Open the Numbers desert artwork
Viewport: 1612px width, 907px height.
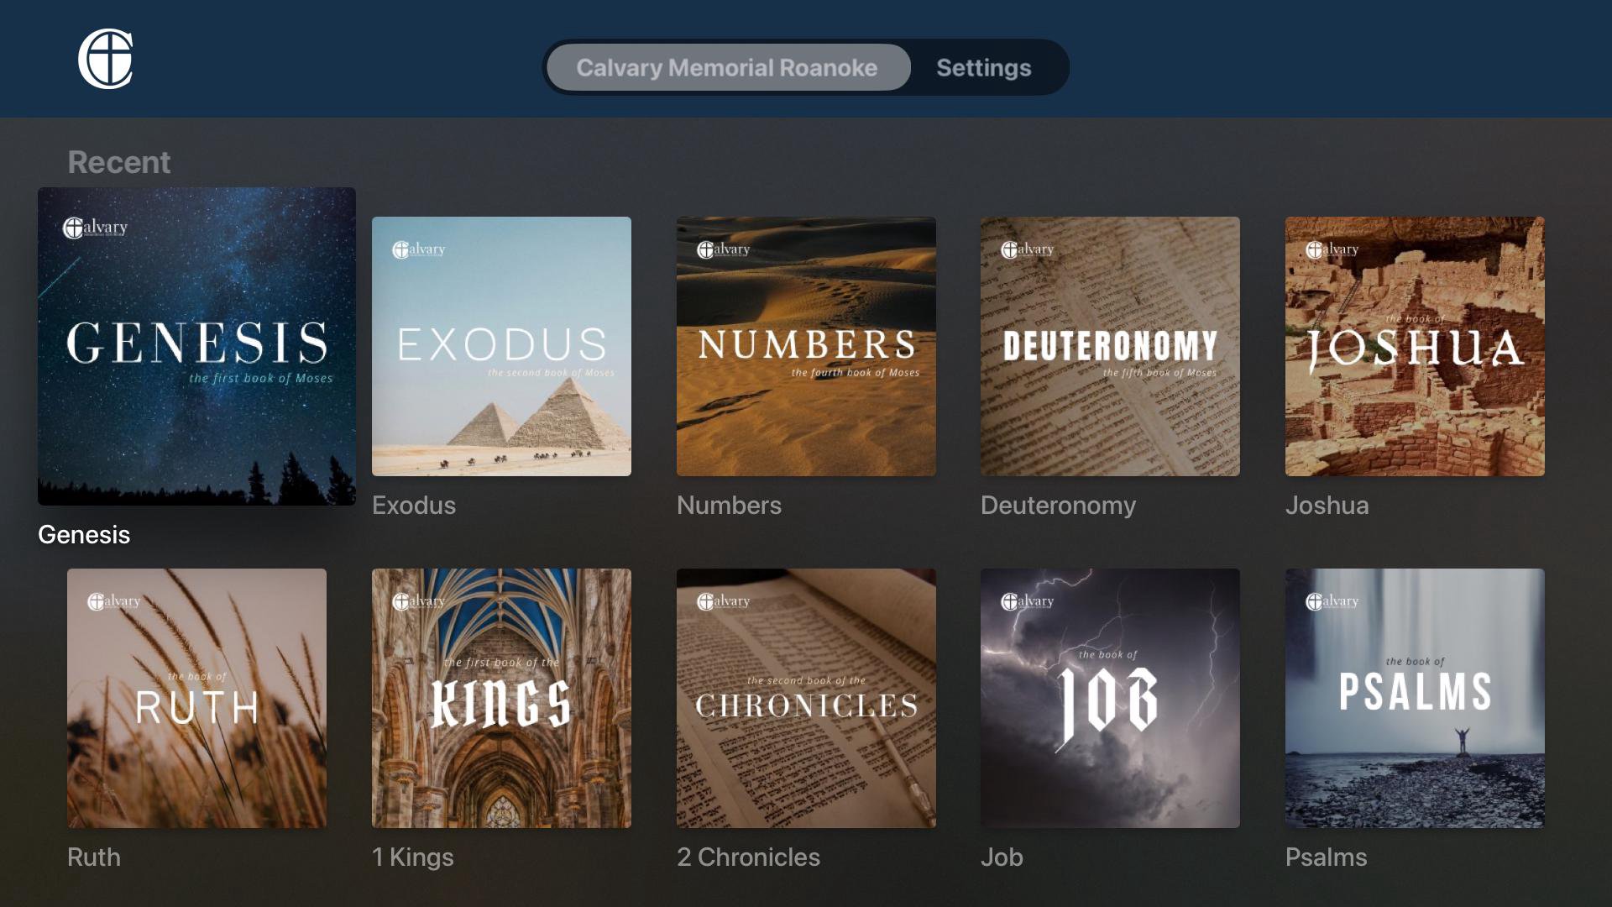[806, 346]
